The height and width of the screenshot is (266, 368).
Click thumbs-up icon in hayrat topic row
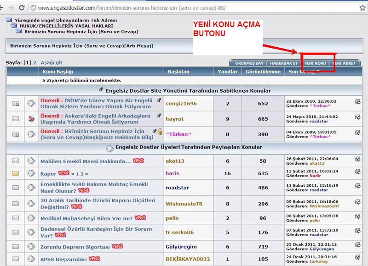[31, 119]
